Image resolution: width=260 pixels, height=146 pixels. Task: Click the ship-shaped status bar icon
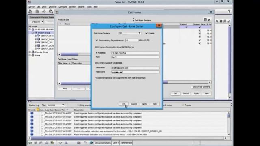(47, 142)
